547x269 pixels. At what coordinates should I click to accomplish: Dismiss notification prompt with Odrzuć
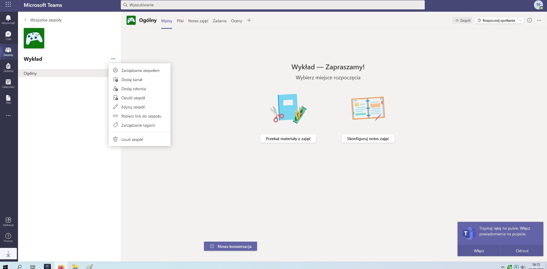coord(522,251)
